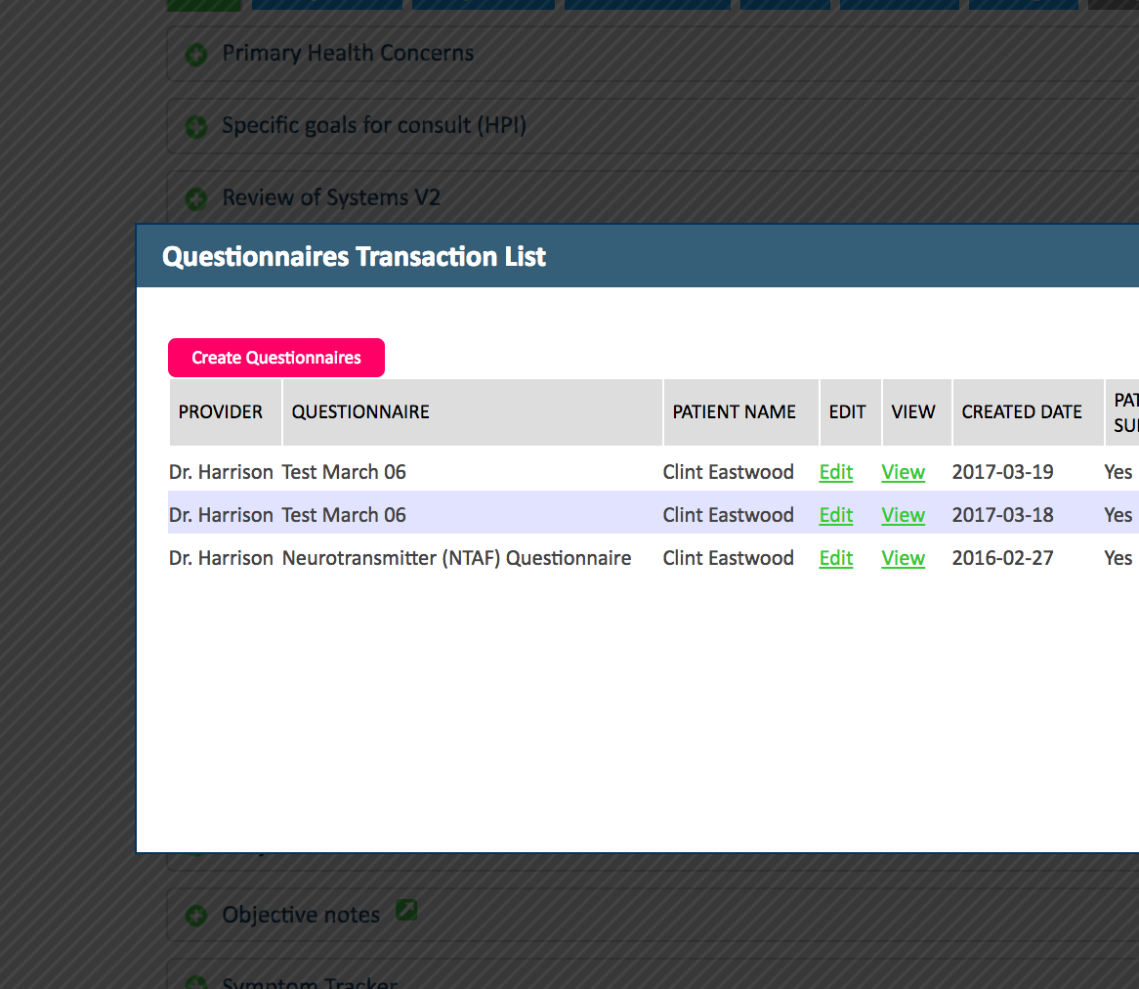Select the PROVIDER column header

pos(226,412)
